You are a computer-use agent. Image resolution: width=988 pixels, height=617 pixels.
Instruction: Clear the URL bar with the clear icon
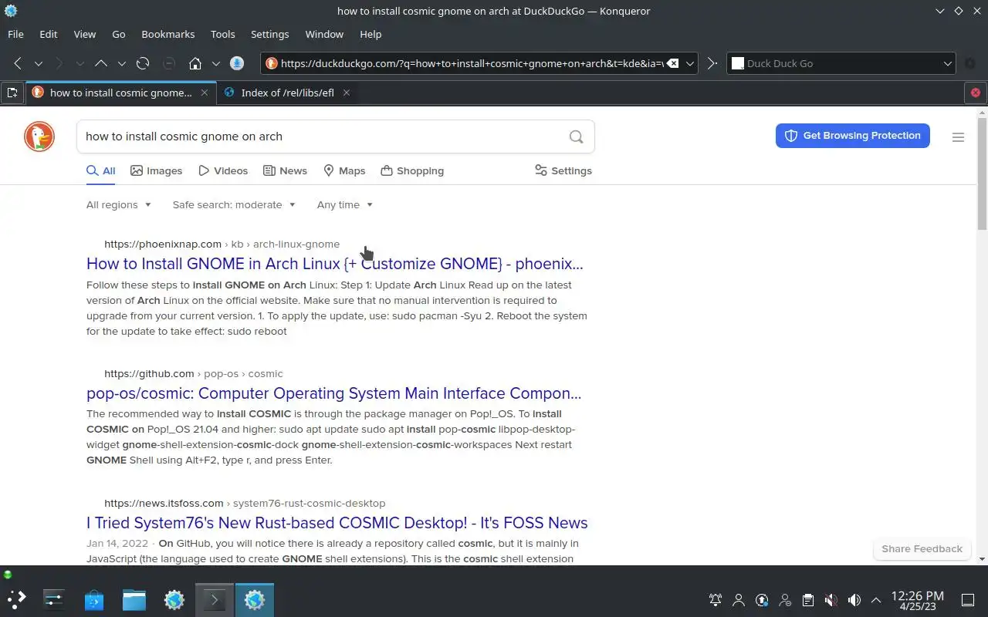pyautogui.click(x=672, y=63)
